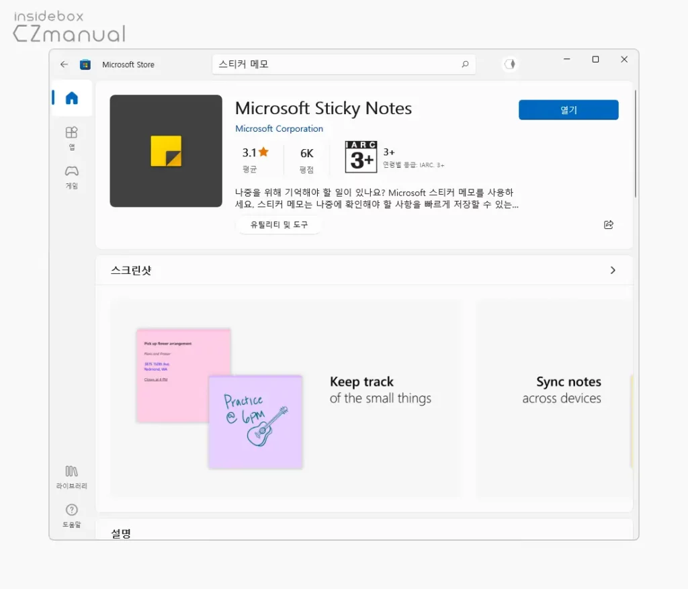Open the 게임 (Games) section icon
The width and height of the screenshot is (688, 589).
71,176
